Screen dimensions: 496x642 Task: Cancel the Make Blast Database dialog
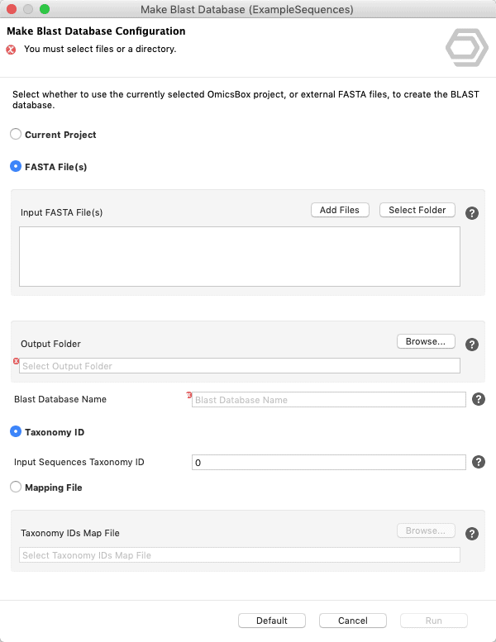(x=353, y=621)
